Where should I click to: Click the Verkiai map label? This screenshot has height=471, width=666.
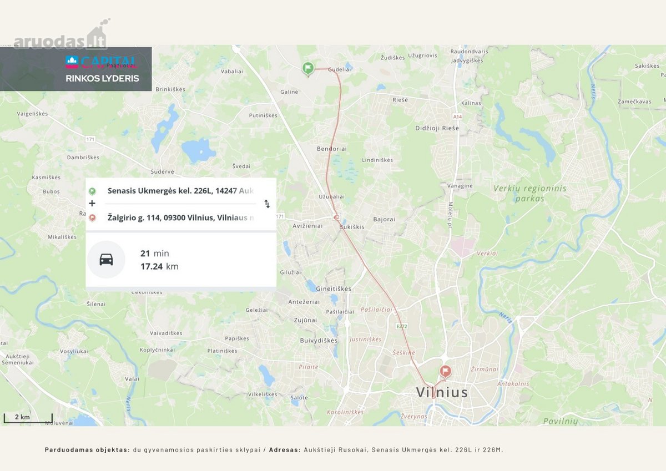click(x=487, y=253)
